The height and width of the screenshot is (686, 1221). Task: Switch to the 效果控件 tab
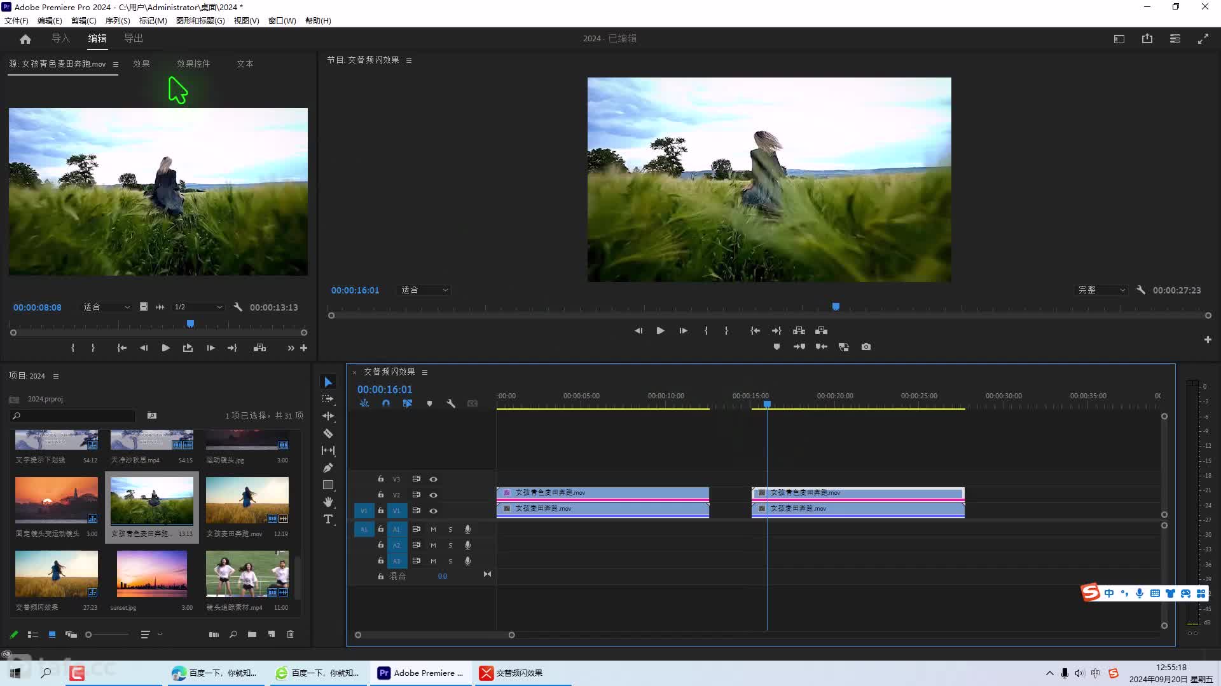coord(193,64)
